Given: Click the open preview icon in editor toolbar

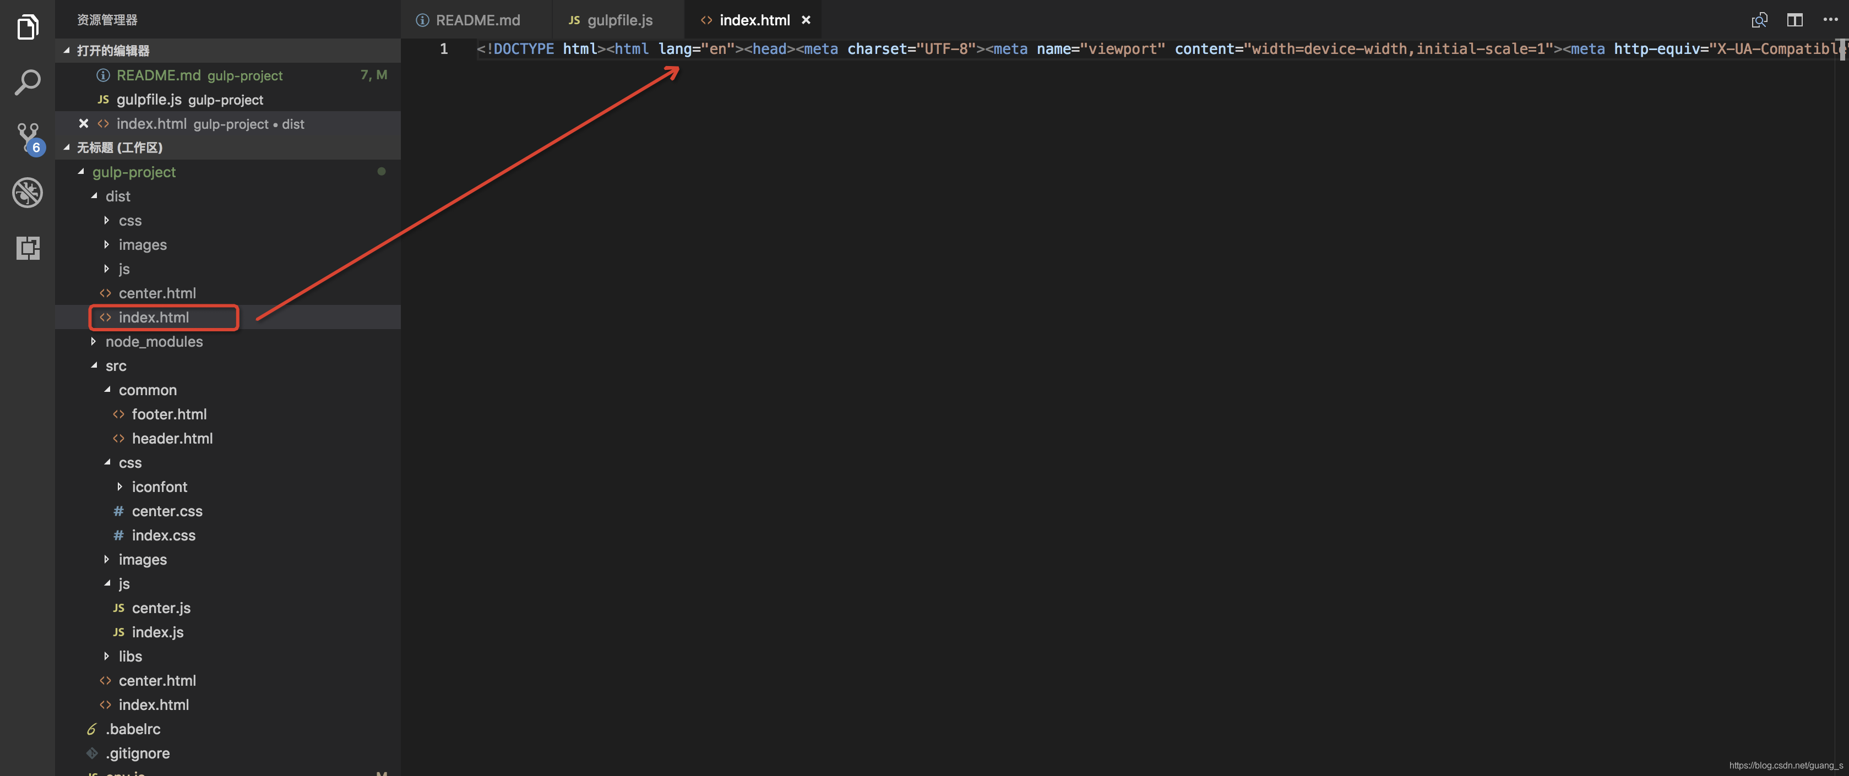Looking at the screenshot, I should [x=1759, y=20].
